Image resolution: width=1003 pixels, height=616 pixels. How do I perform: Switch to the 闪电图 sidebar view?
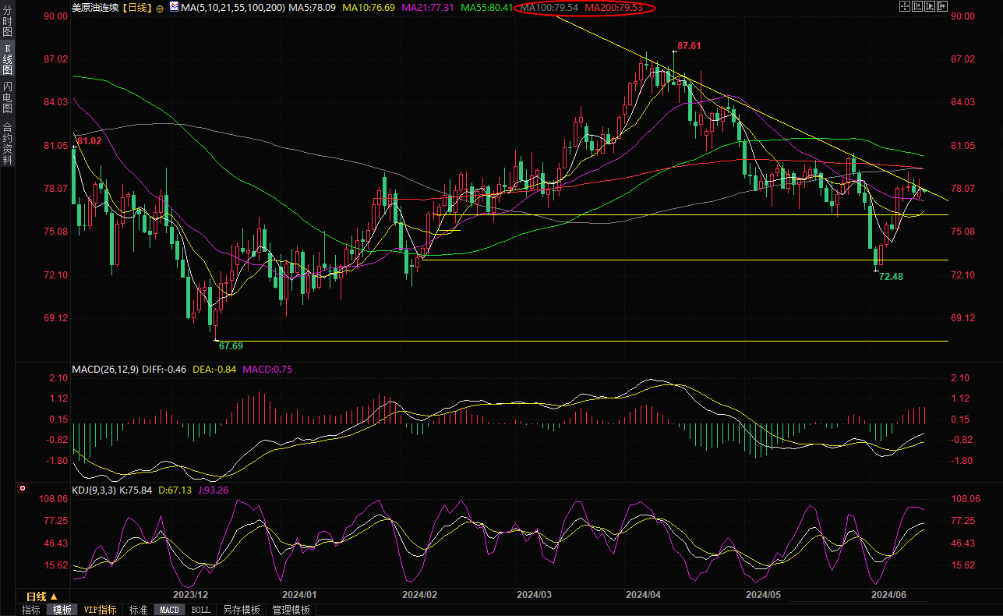(x=7, y=97)
